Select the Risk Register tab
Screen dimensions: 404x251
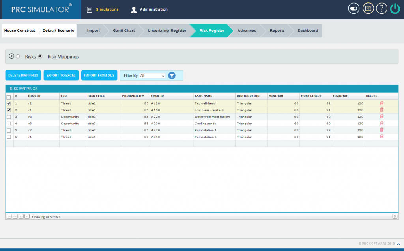[x=211, y=31]
